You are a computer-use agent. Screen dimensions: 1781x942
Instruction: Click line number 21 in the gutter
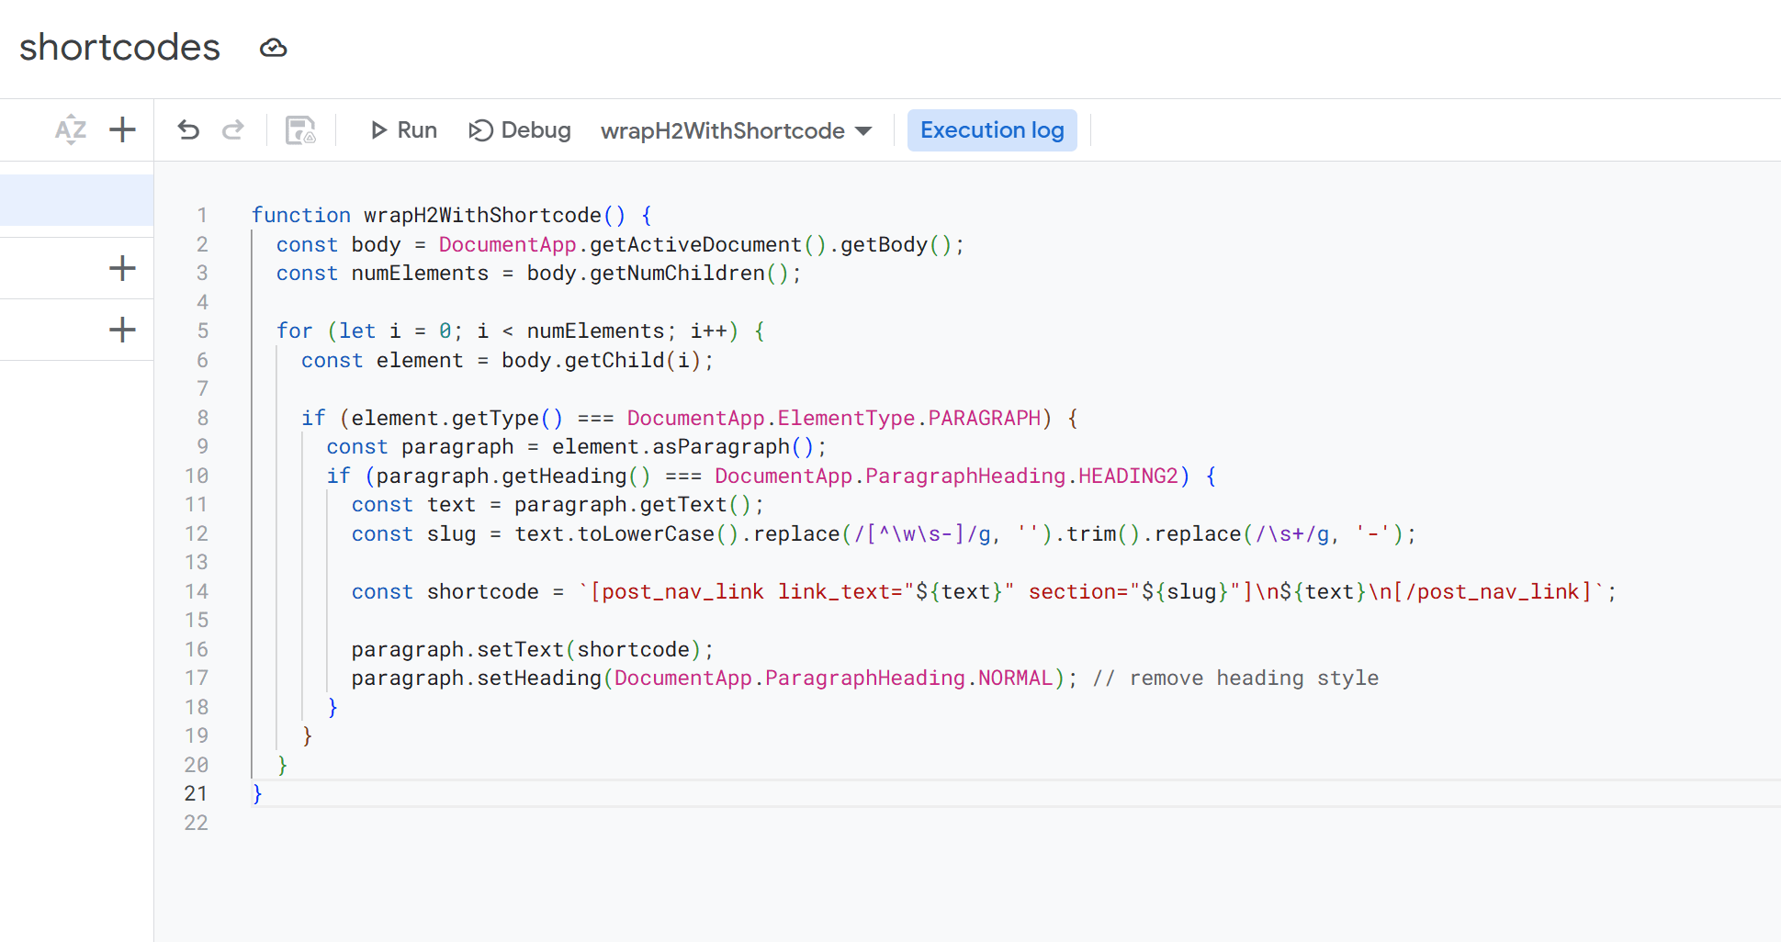pyautogui.click(x=196, y=793)
